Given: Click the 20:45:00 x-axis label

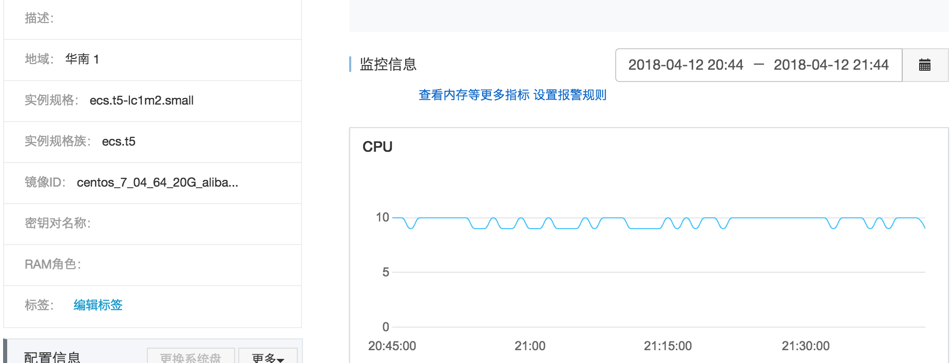Looking at the screenshot, I should [392, 346].
